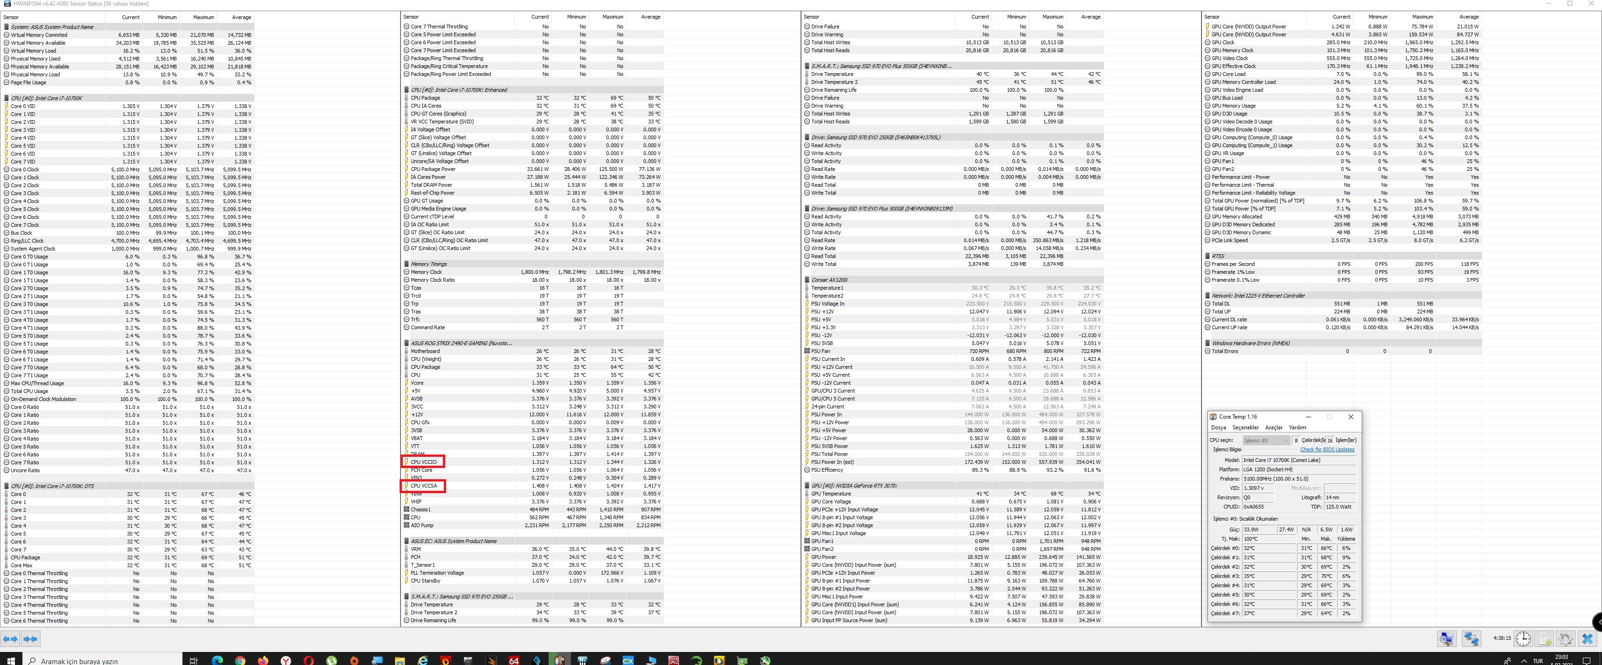The image size is (1602, 665).
Task: Open the Araçlar menu in Core Temp
Action: coord(1274,427)
